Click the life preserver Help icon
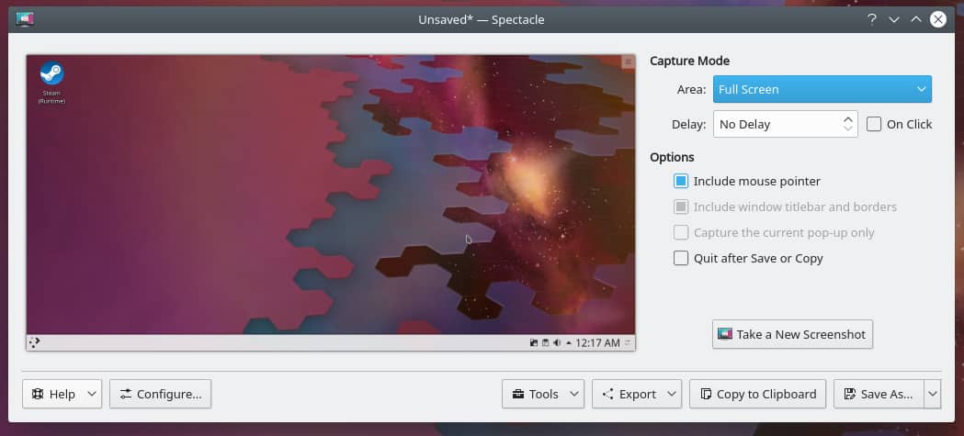Image resolution: width=964 pixels, height=436 pixels. tap(38, 395)
